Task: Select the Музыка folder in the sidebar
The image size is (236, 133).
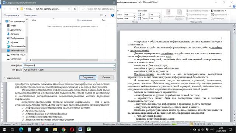Action: (x=13, y=42)
